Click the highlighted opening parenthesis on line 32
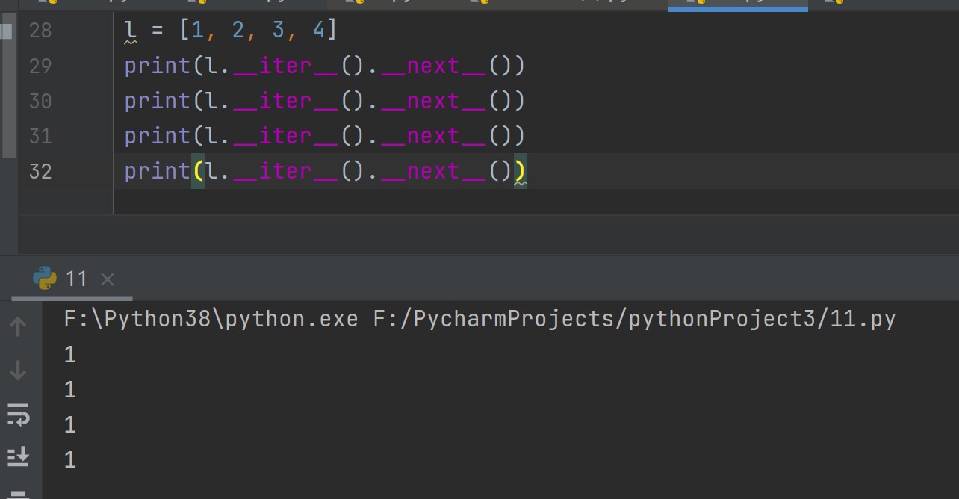The height and width of the screenshot is (499, 959). pyautogui.click(x=198, y=171)
